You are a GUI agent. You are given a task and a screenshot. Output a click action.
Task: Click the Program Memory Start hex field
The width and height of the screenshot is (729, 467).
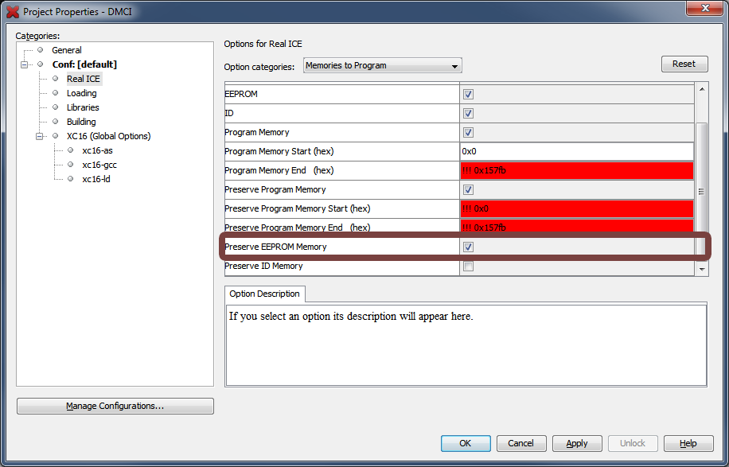point(576,151)
